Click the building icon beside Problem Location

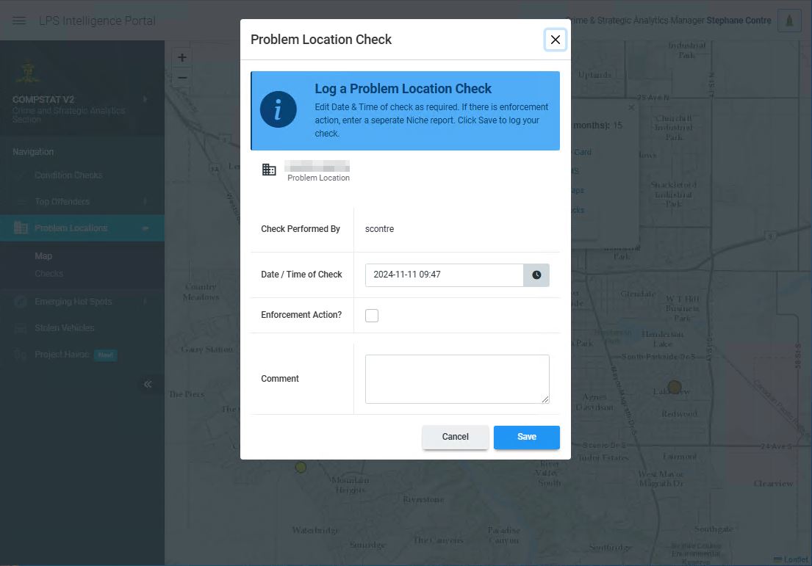269,170
